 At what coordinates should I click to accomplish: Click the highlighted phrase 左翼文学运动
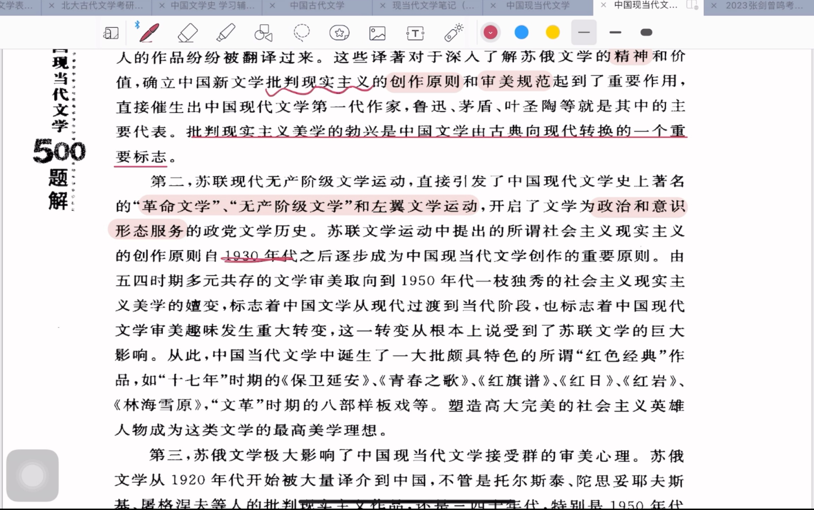pyautogui.click(x=424, y=206)
